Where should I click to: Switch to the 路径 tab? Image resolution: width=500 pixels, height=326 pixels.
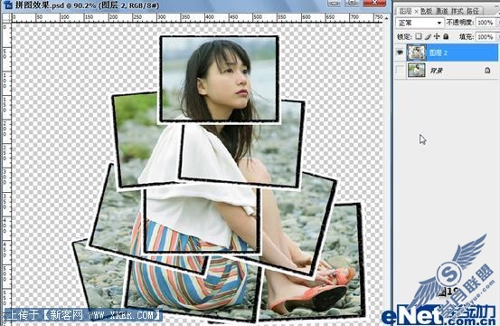tap(473, 11)
